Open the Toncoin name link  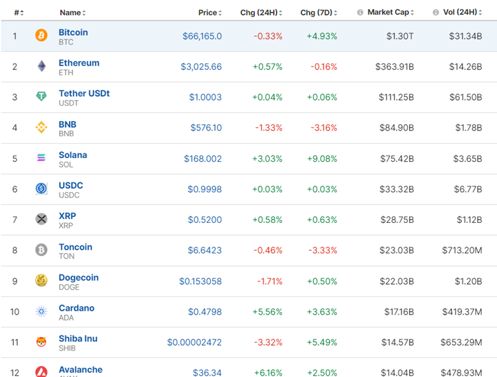click(x=75, y=247)
